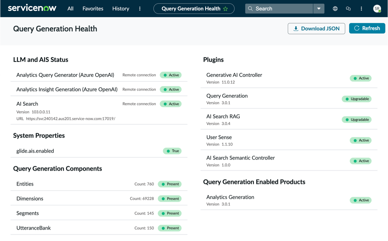Click the AI Search service URL

click(x=71, y=119)
